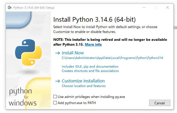
Task: Minimize the Python Setup window
Action: tap(144, 8)
